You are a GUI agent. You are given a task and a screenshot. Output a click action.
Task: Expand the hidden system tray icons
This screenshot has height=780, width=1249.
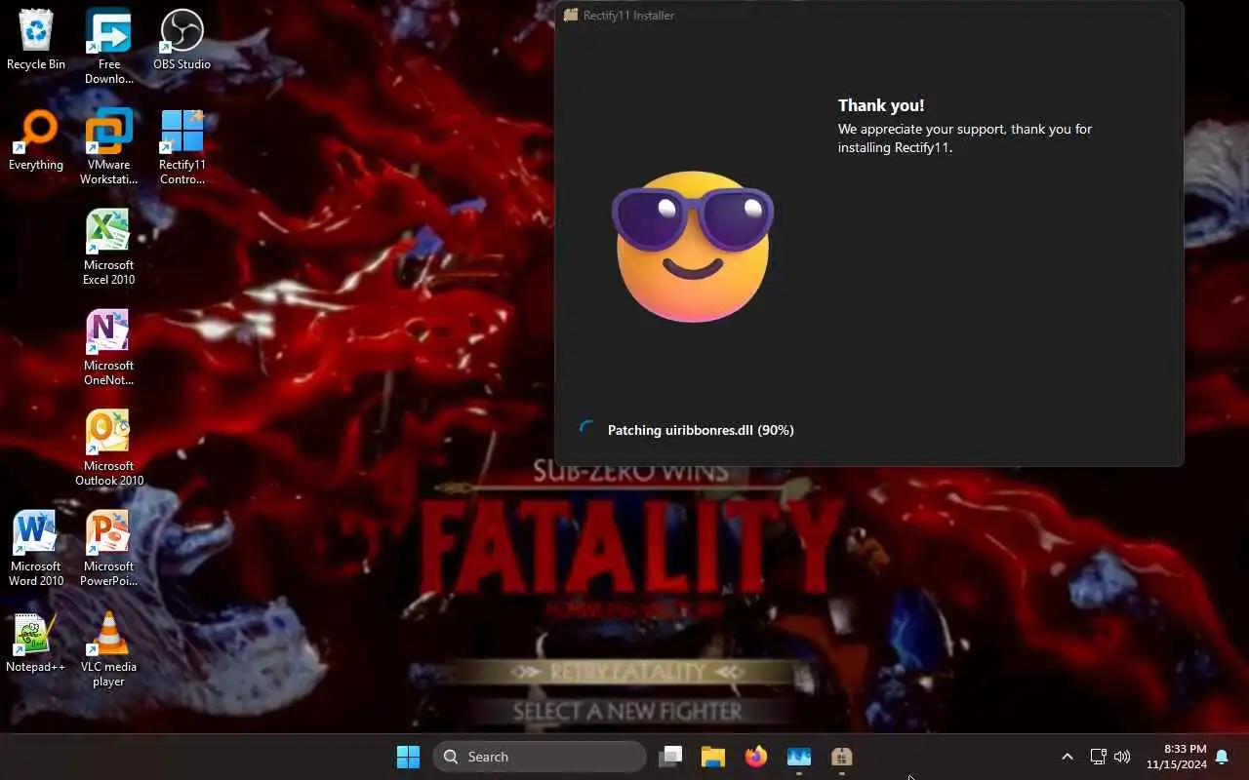click(1067, 757)
